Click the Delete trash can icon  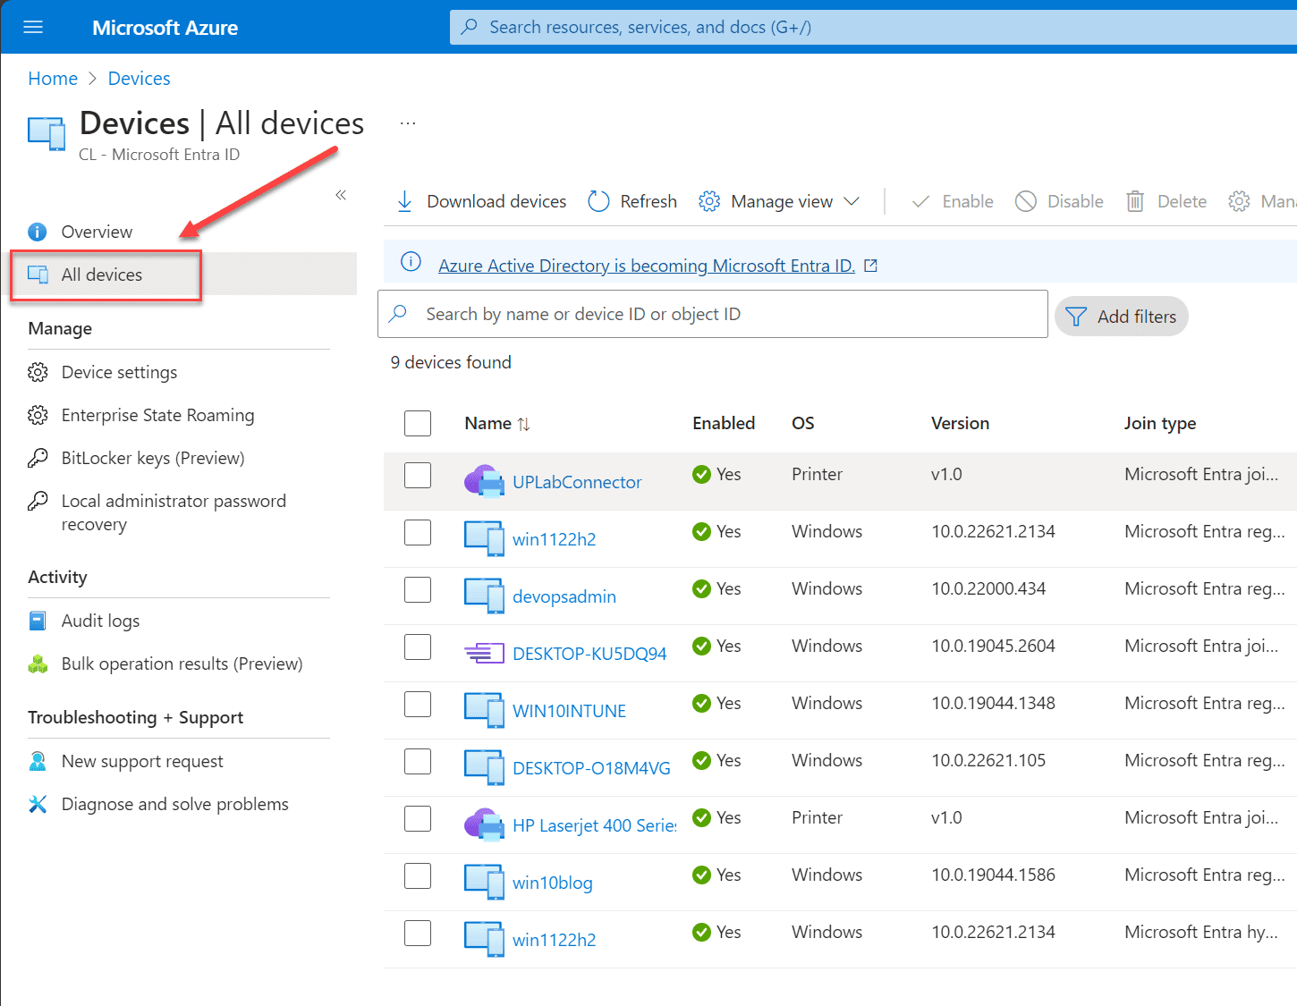1135,201
